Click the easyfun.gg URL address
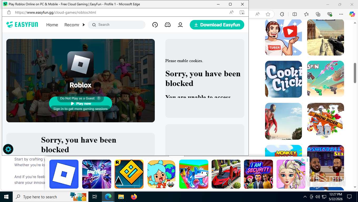358x202 pixels. pyautogui.click(x=56, y=12)
